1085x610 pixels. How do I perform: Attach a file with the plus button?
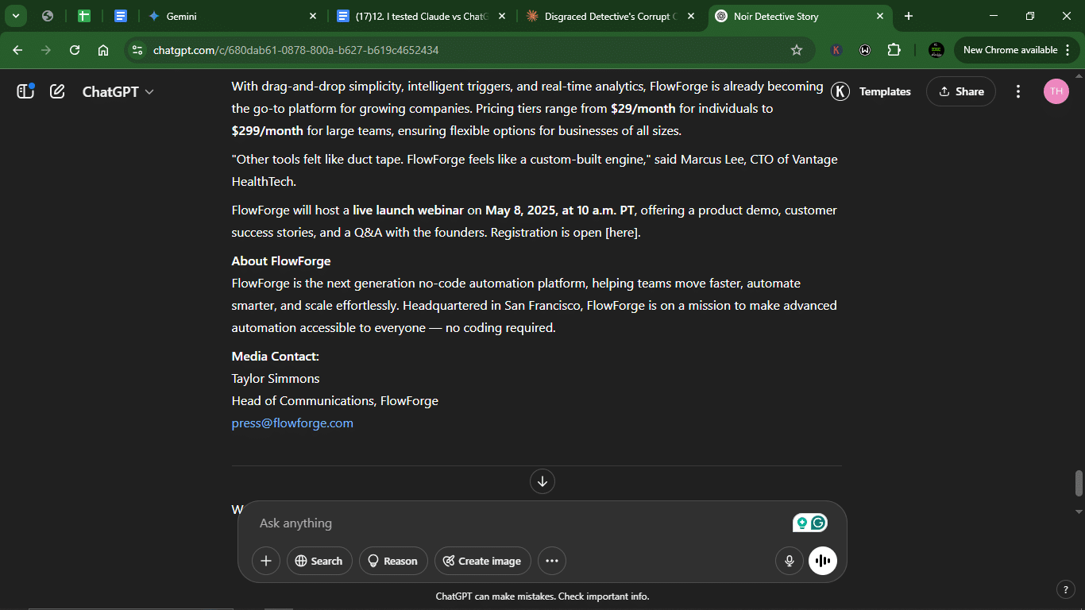(x=266, y=561)
